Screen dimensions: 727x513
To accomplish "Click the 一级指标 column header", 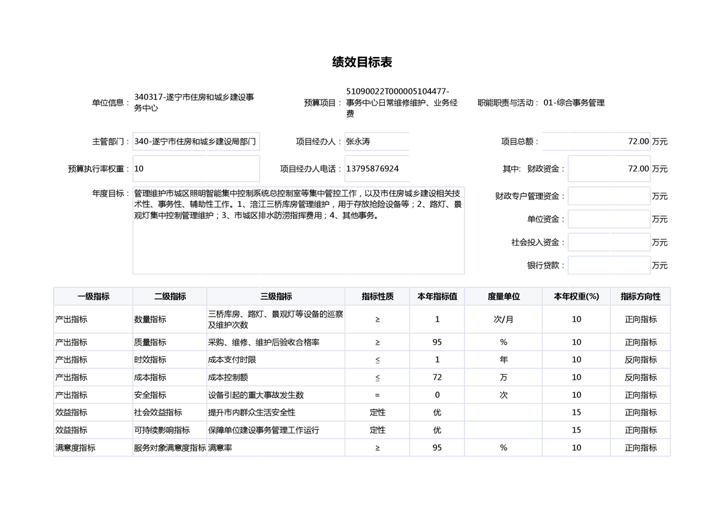I will click(x=93, y=296).
